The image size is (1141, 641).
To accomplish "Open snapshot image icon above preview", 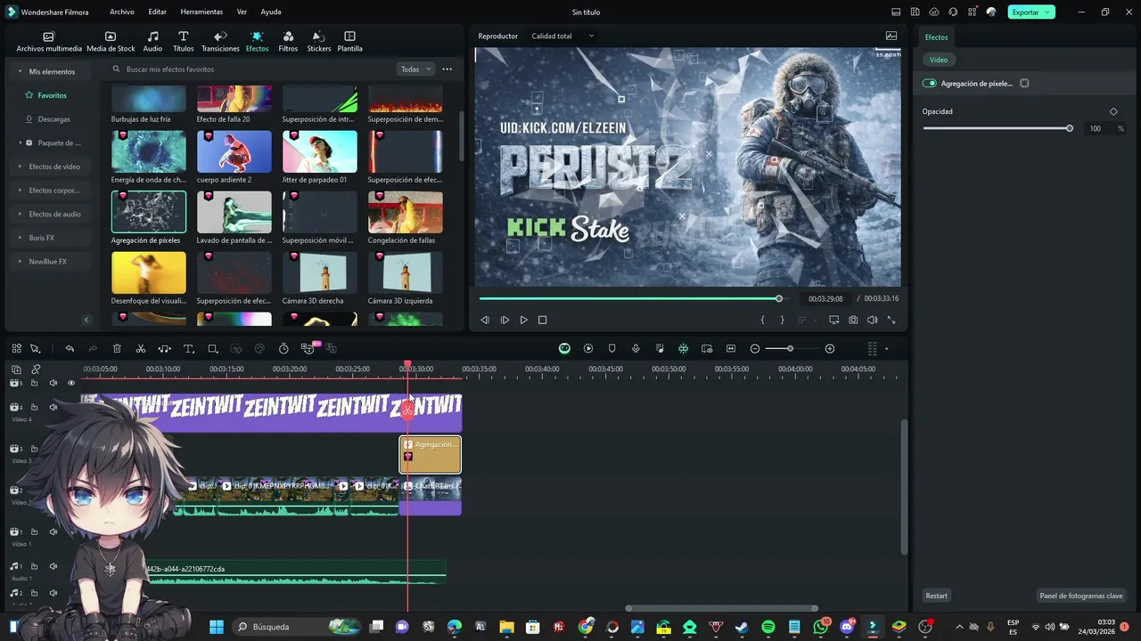I will [891, 36].
